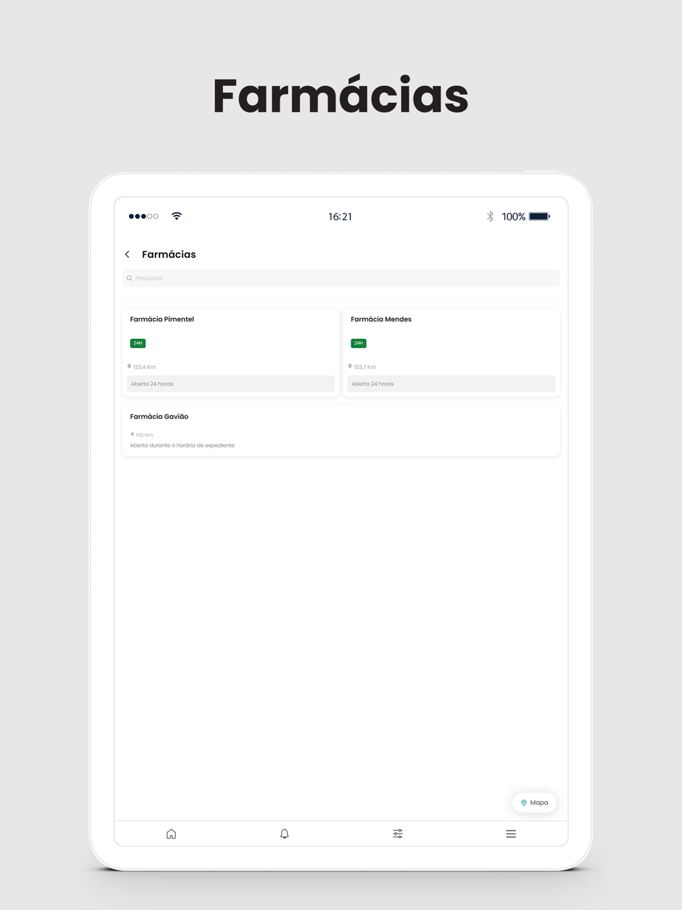Open the Farmácia Mendes card
Viewport: 682px width, 910px height.
451,352
